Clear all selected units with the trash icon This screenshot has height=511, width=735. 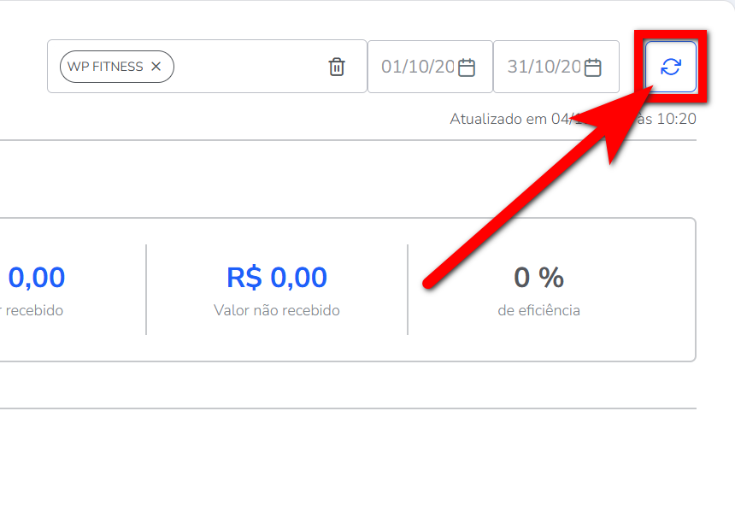[x=337, y=67]
